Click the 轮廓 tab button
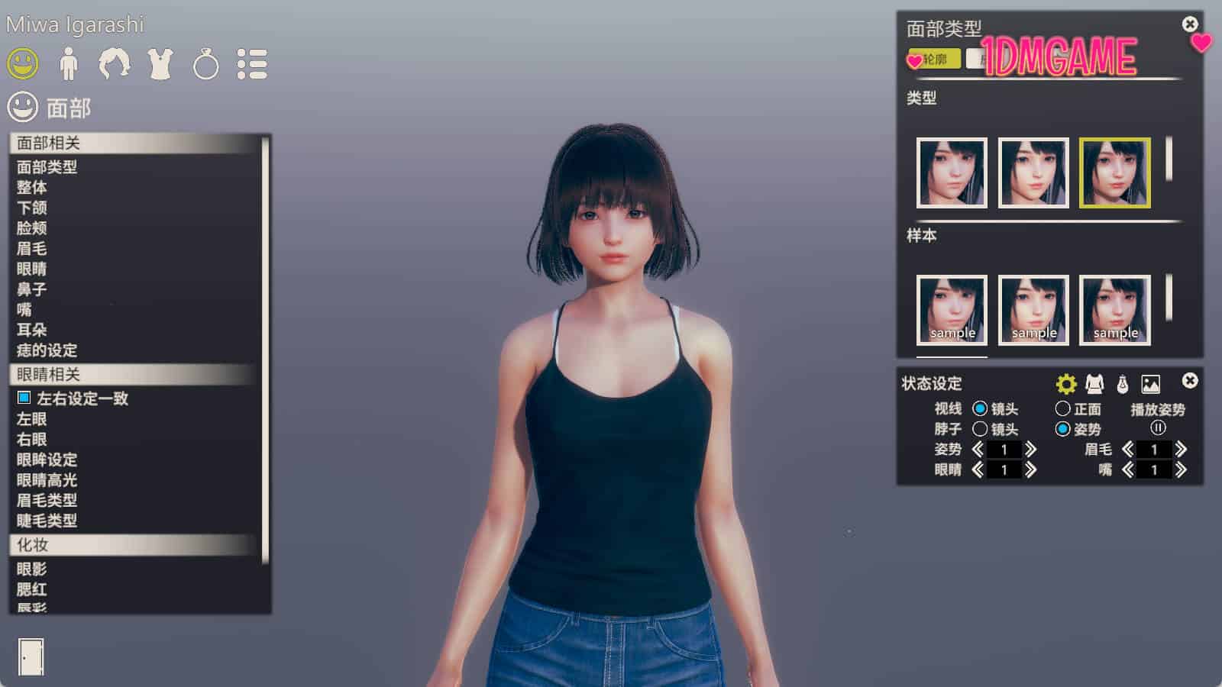 click(x=935, y=59)
